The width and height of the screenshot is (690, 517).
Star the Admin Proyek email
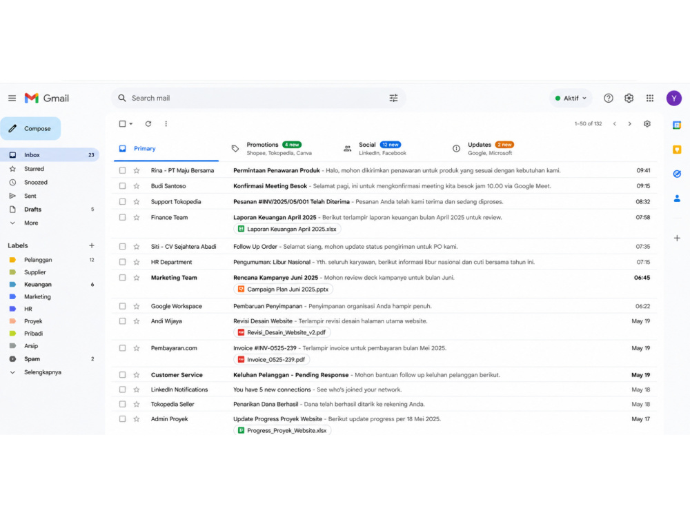tap(137, 419)
